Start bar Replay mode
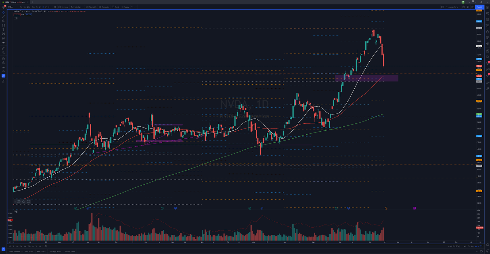 [125, 7]
